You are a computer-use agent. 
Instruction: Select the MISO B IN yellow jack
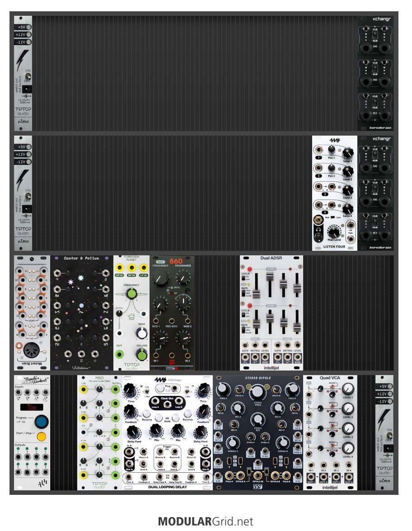click(83, 474)
